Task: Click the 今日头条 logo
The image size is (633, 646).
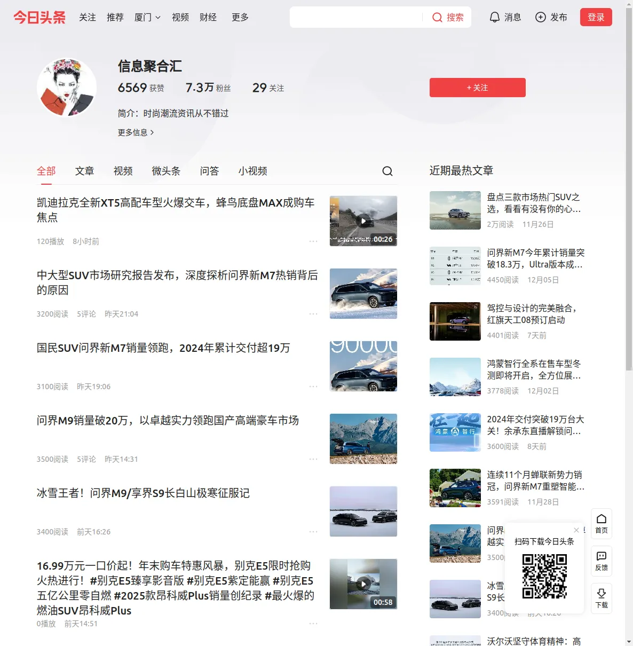Action: pos(39,17)
